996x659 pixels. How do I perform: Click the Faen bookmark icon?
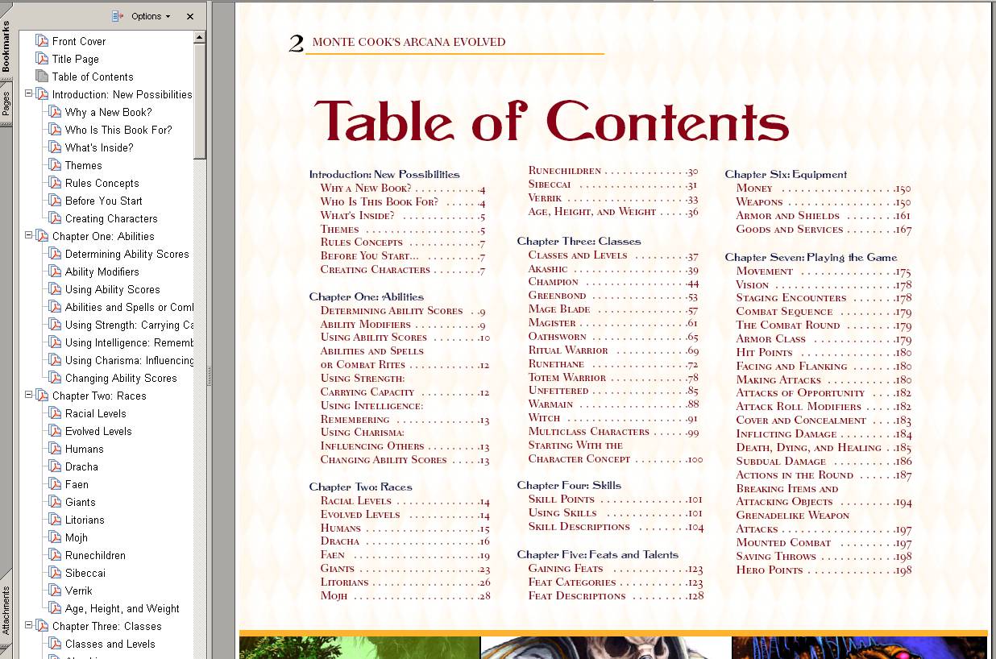[55, 484]
